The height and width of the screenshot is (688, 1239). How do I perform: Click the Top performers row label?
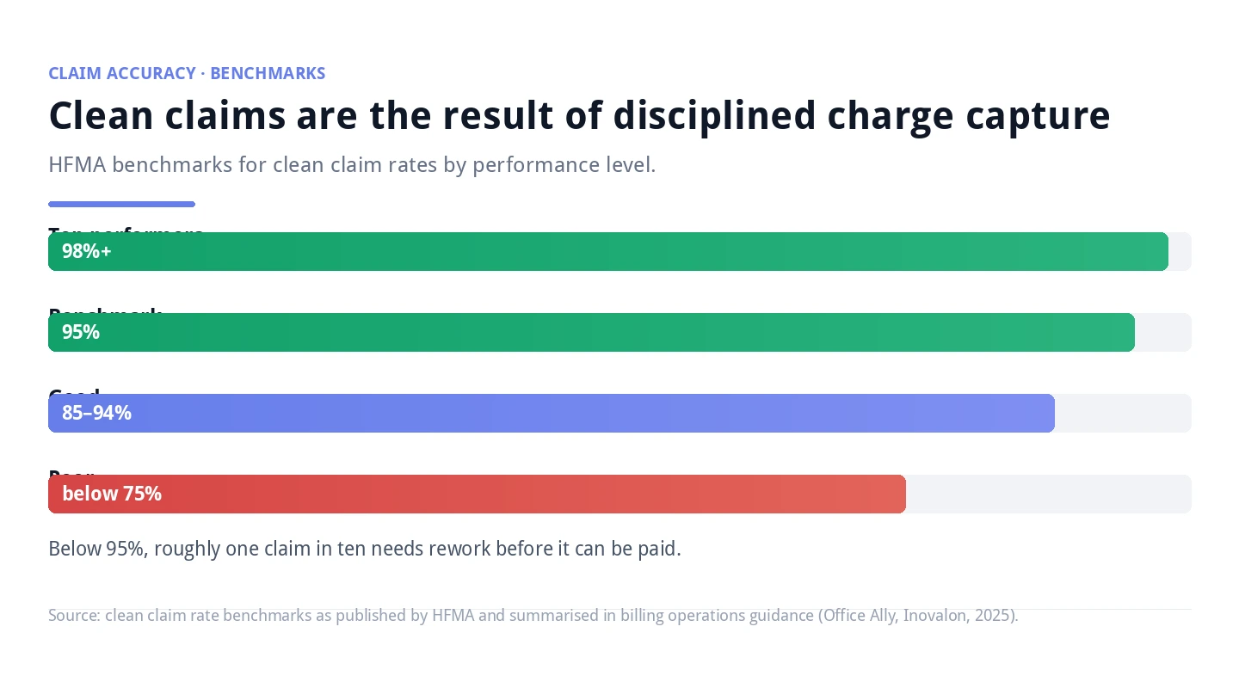pyautogui.click(x=126, y=229)
